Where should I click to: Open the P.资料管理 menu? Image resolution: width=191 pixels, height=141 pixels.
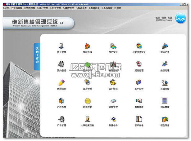point(17,8)
